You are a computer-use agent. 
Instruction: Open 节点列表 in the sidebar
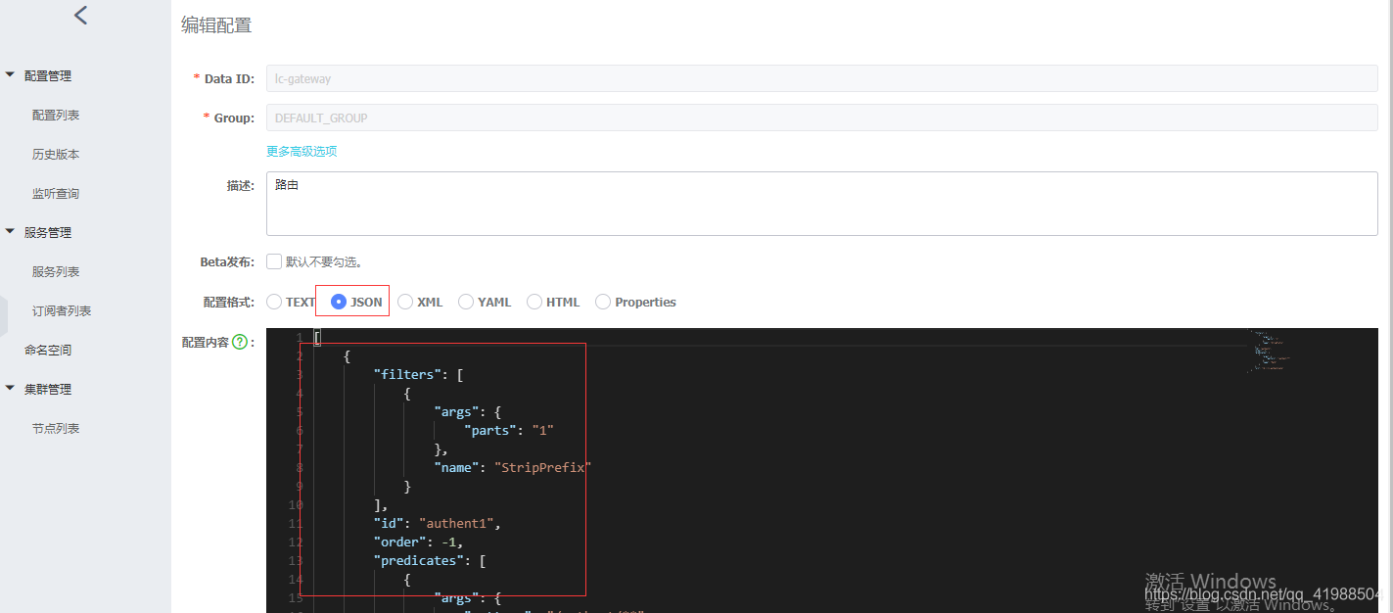56,428
